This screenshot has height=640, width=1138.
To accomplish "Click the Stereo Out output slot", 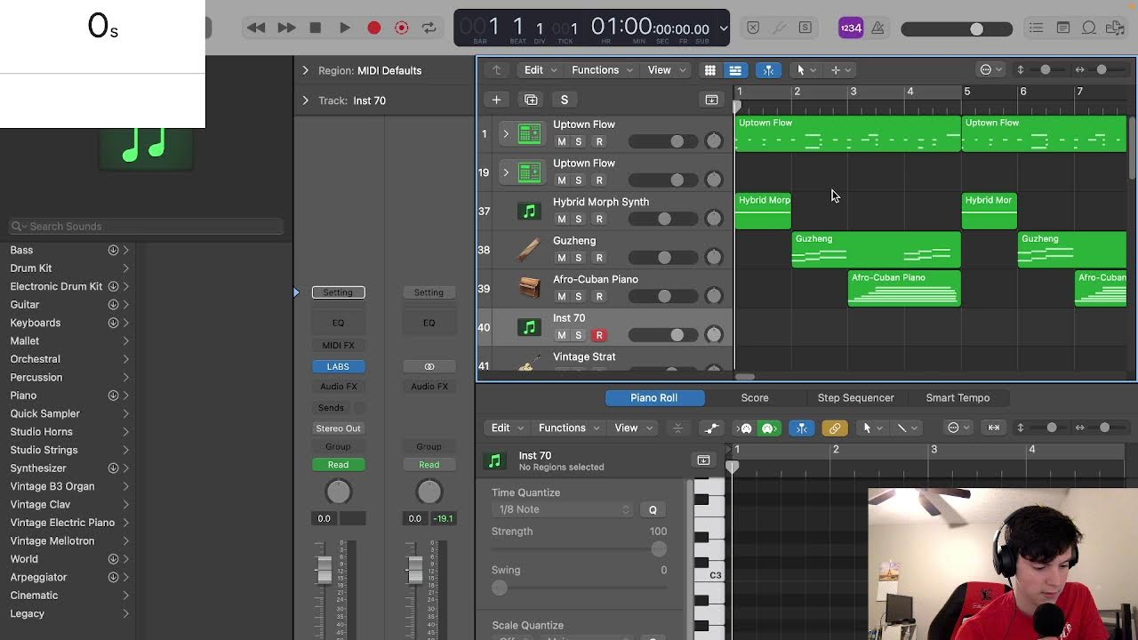I will (338, 428).
